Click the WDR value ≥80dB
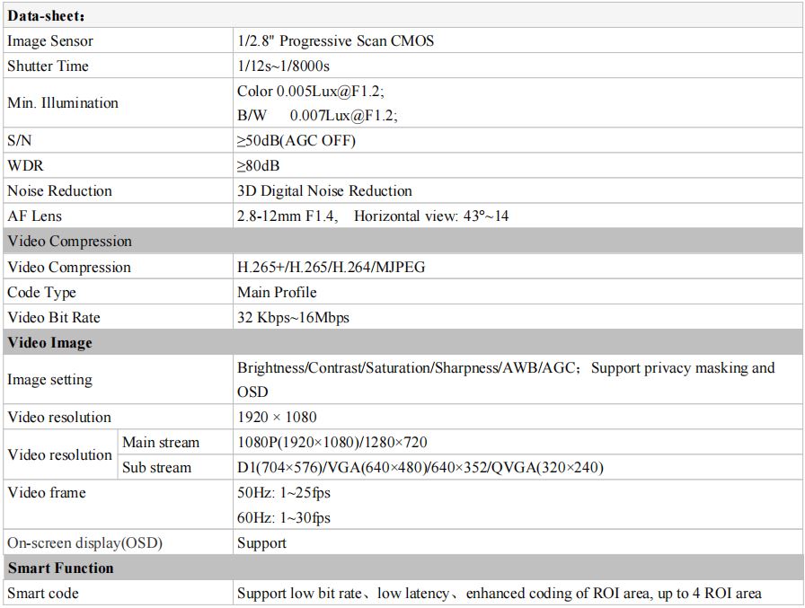This screenshot has width=805, height=608. click(x=258, y=166)
